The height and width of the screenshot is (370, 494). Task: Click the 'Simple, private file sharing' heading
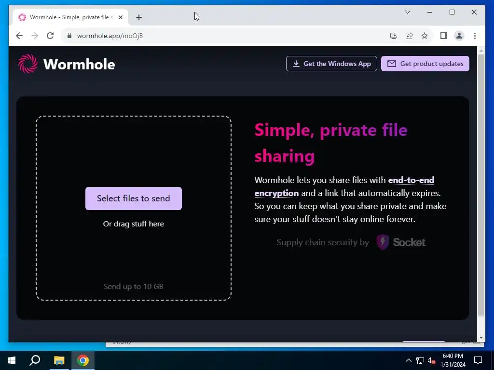pyautogui.click(x=331, y=143)
